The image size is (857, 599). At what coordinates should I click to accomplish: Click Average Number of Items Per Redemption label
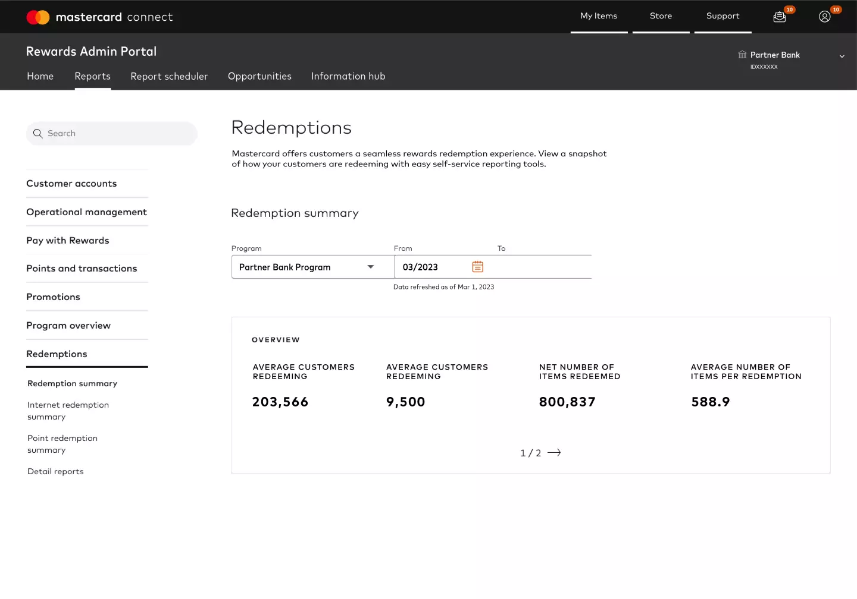746,372
